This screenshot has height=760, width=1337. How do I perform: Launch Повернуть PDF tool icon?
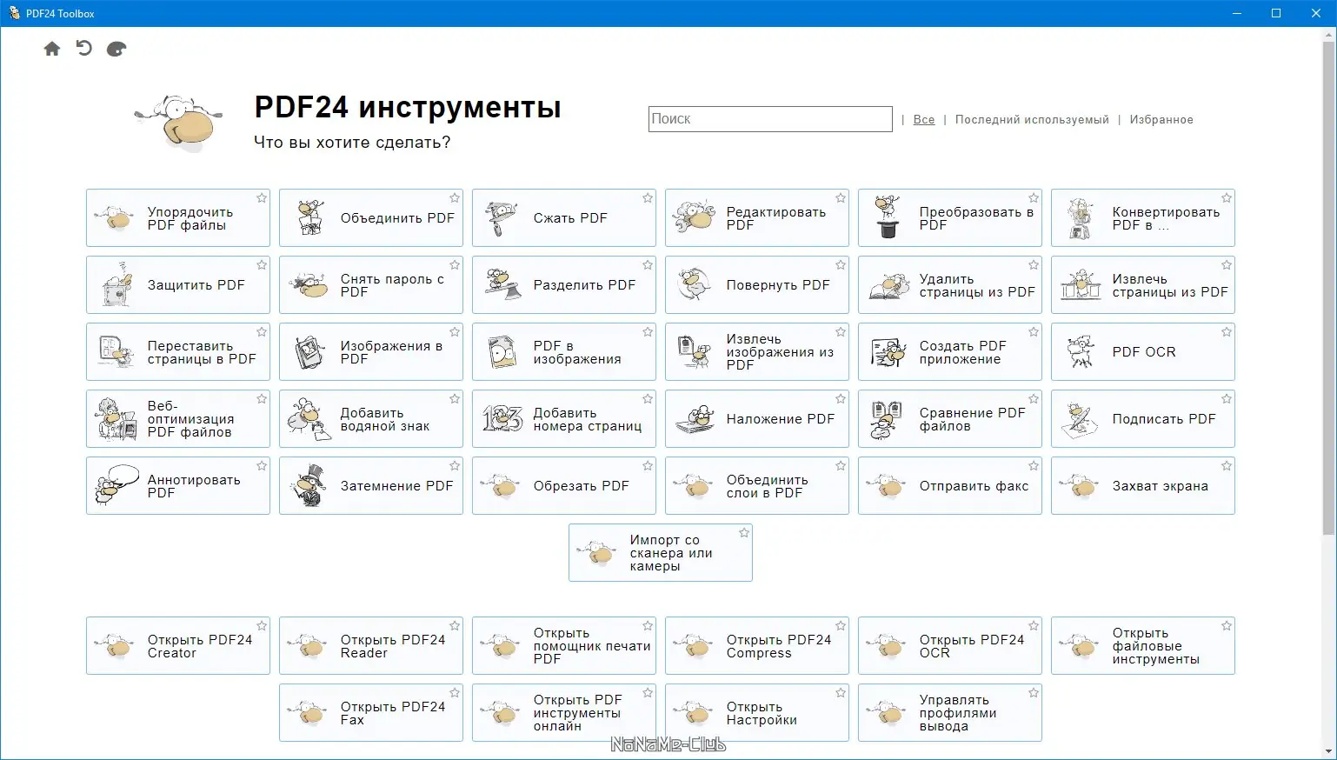695,285
